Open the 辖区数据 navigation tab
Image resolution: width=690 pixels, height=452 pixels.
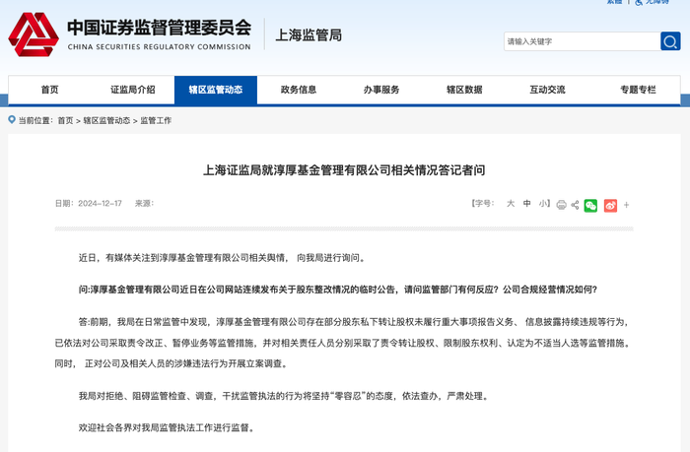(x=464, y=90)
